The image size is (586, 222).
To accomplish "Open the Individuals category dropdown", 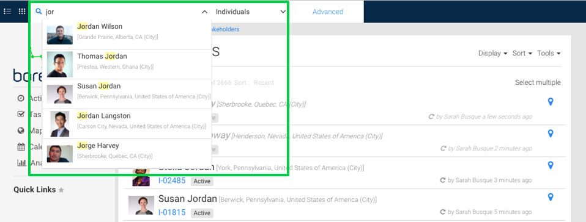I will click(250, 12).
